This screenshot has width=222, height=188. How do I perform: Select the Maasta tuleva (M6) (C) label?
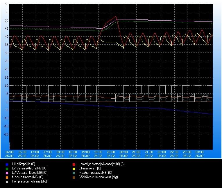pos(28,177)
